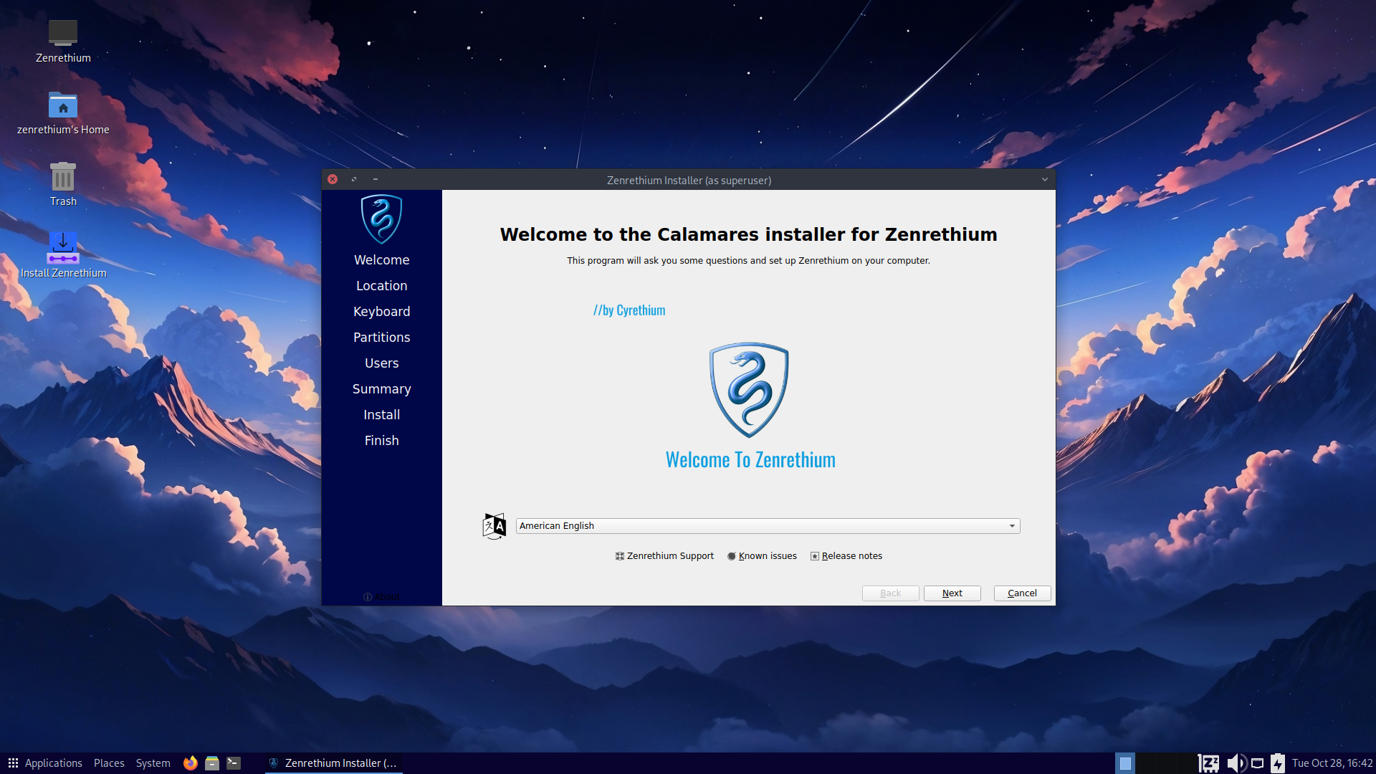Launch terminal from the taskbar
The width and height of the screenshot is (1376, 774).
[234, 763]
